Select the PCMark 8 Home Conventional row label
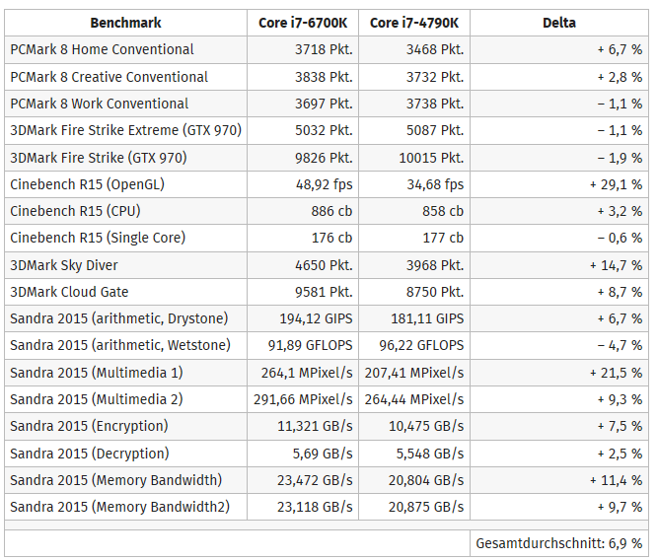 (102, 49)
